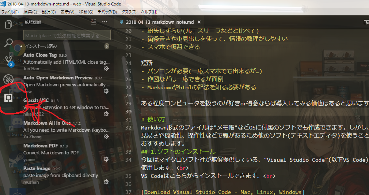
Task: Click 'mushan' publisher name
Action: point(31,182)
